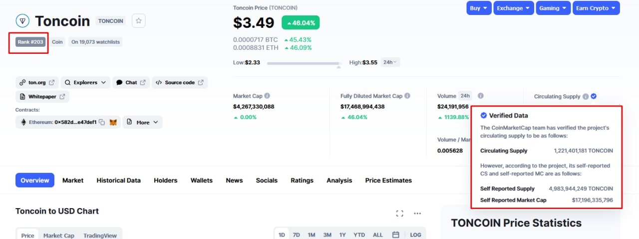
Task: Add Toncoin to watchlist with star icon
Action: (139, 21)
